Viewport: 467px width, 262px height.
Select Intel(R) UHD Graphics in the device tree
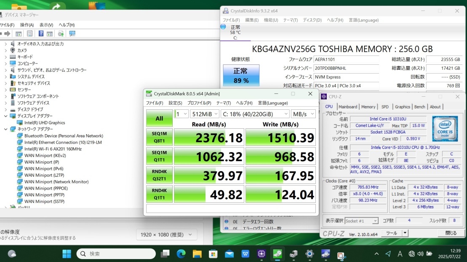45,122
